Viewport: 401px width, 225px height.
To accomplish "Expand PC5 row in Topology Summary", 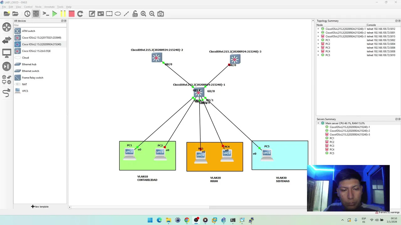I will click(318, 55).
